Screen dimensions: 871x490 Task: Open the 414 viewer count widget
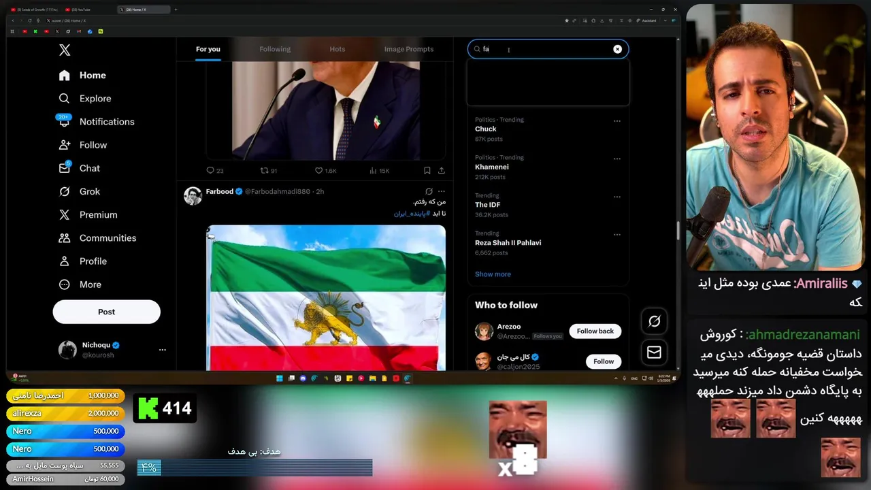[165, 408]
